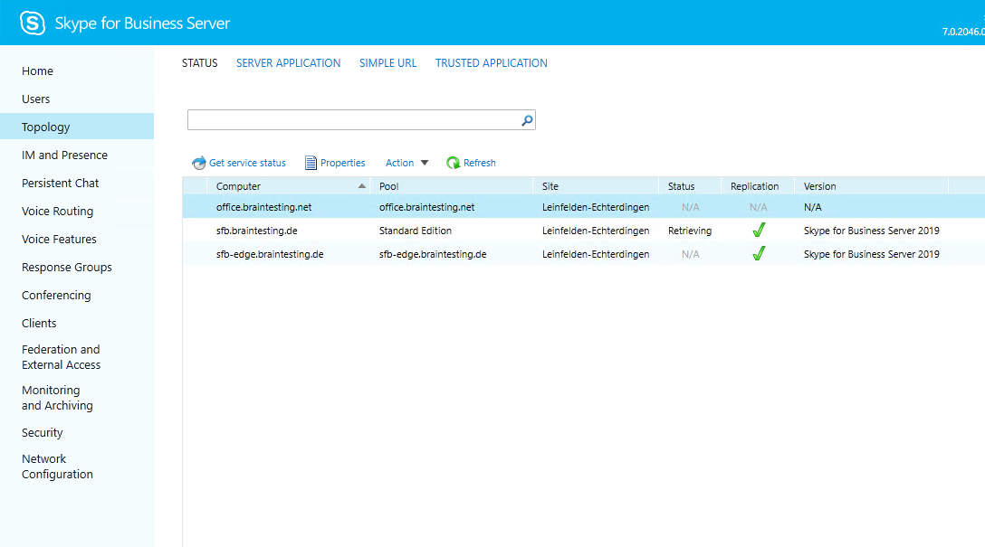Click the Skype logo icon in header
This screenshot has height=547, width=985.
pyautogui.click(x=33, y=24)
